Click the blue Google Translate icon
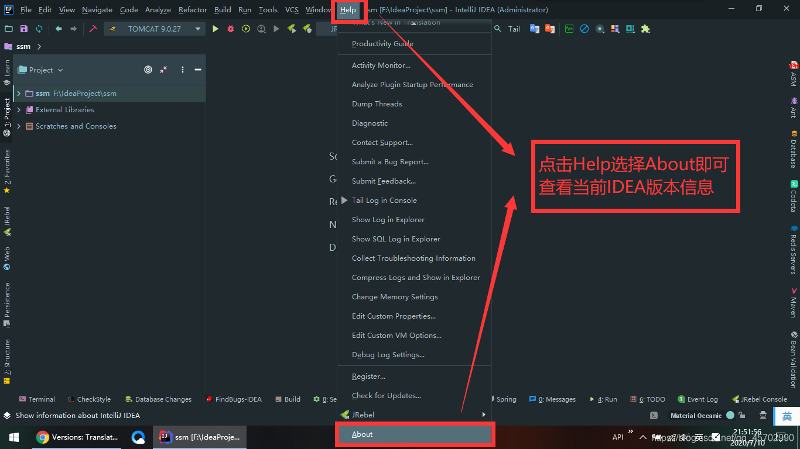 point(535,29)
